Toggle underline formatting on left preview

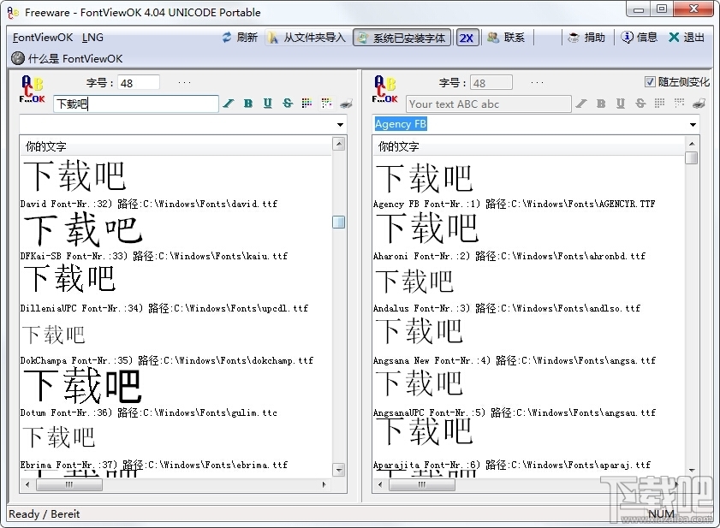[x=267, y=104]
